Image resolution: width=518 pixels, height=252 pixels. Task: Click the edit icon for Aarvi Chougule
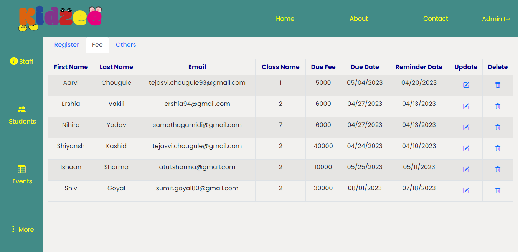click(466, 85)
